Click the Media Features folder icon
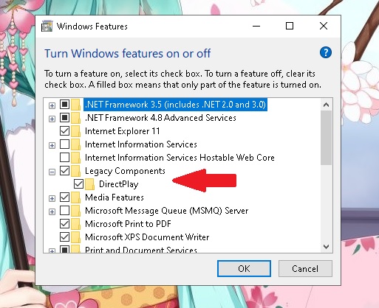Screen dimensions: 379x308 tap(76, 197)
